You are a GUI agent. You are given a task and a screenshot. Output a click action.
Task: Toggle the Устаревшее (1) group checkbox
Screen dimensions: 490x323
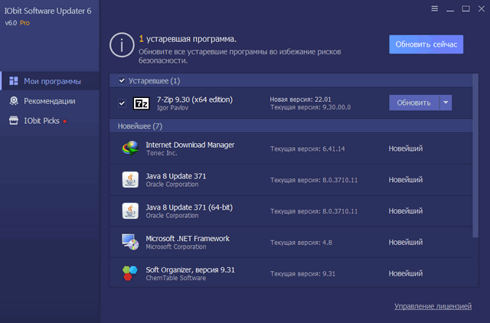coord(122,80)
